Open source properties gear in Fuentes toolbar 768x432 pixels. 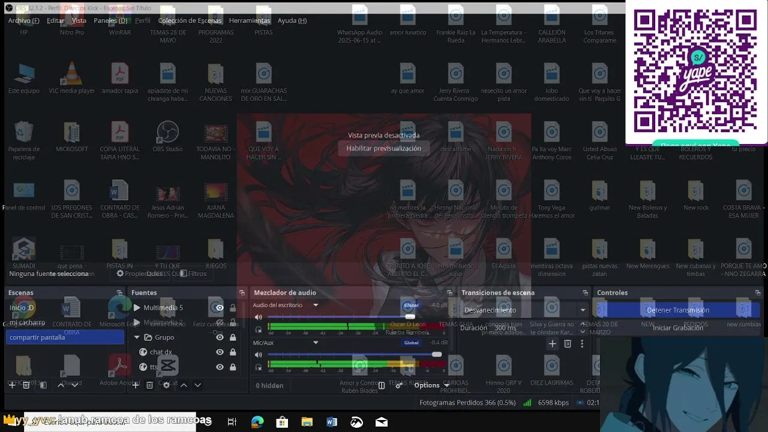click(166, 385)
